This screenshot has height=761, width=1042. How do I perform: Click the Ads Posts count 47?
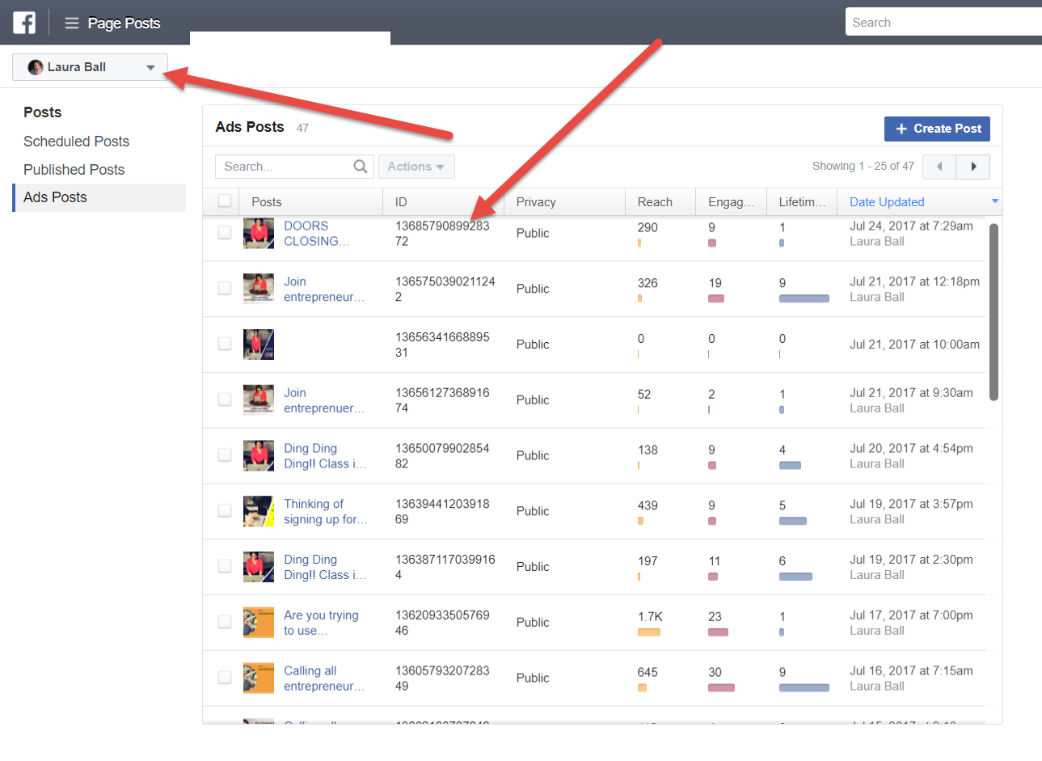pyautogui.click(x=302, y=128)
